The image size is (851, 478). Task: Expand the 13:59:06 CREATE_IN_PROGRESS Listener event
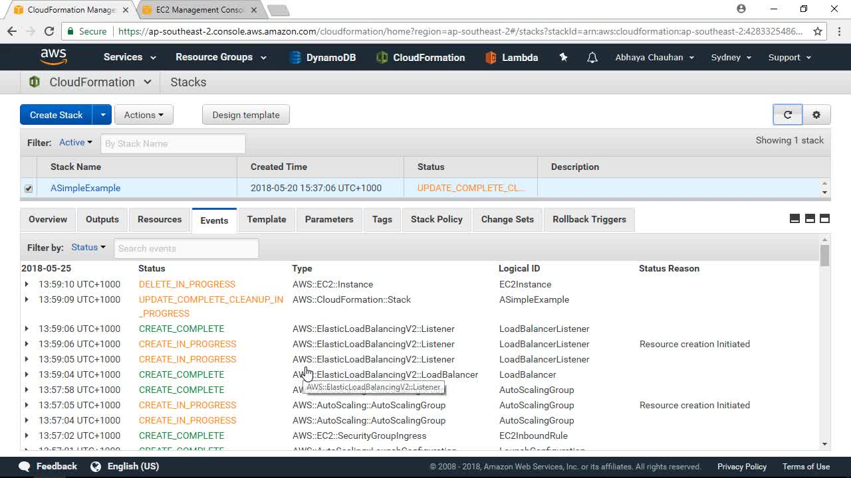(x=27, y=344)
